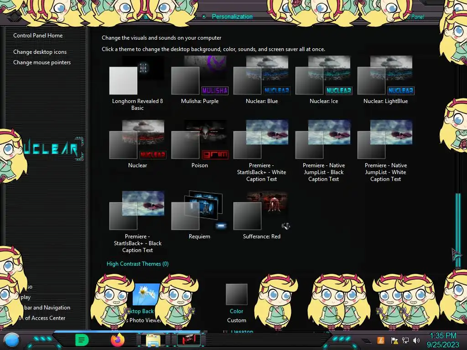This screenshot has height=350, width=467.
Task: Open the Start orb button
Action: click(x=12, y=340)
